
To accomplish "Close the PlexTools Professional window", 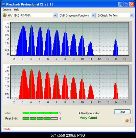I will click(x=132, y=4).
